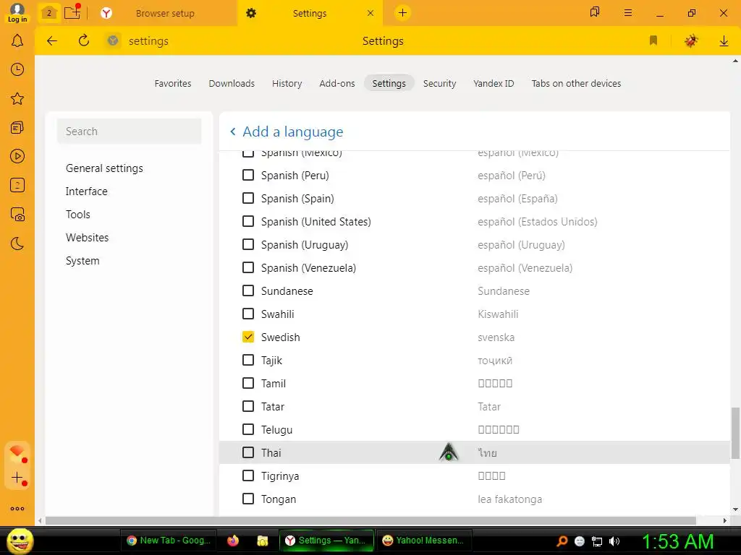
Task: Open the Add-ons section tab
Action: tap(337, 84)
